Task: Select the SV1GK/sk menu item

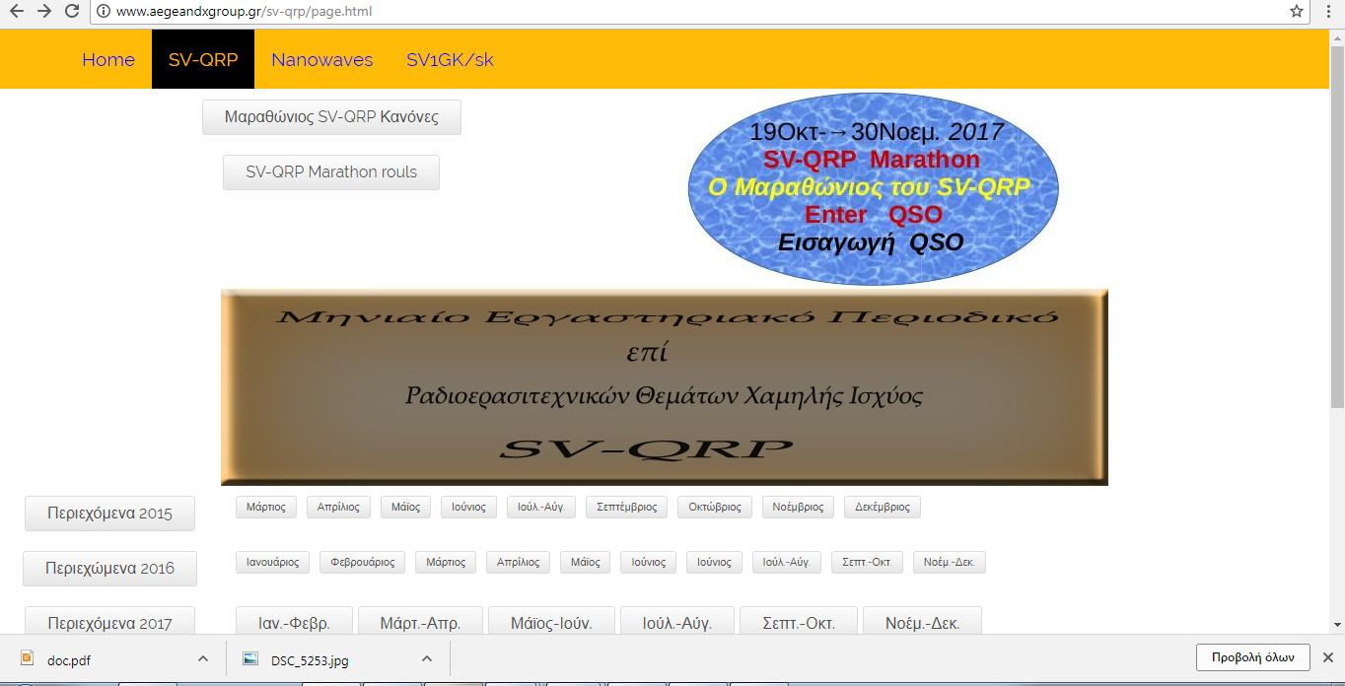Action: (449, 59)
